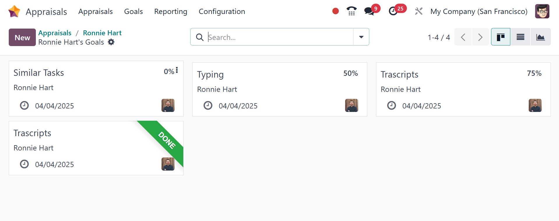This screenshot has width=559, height=221.
Task: Expand the search options dropdown arrow
Action: coord(361,37)
